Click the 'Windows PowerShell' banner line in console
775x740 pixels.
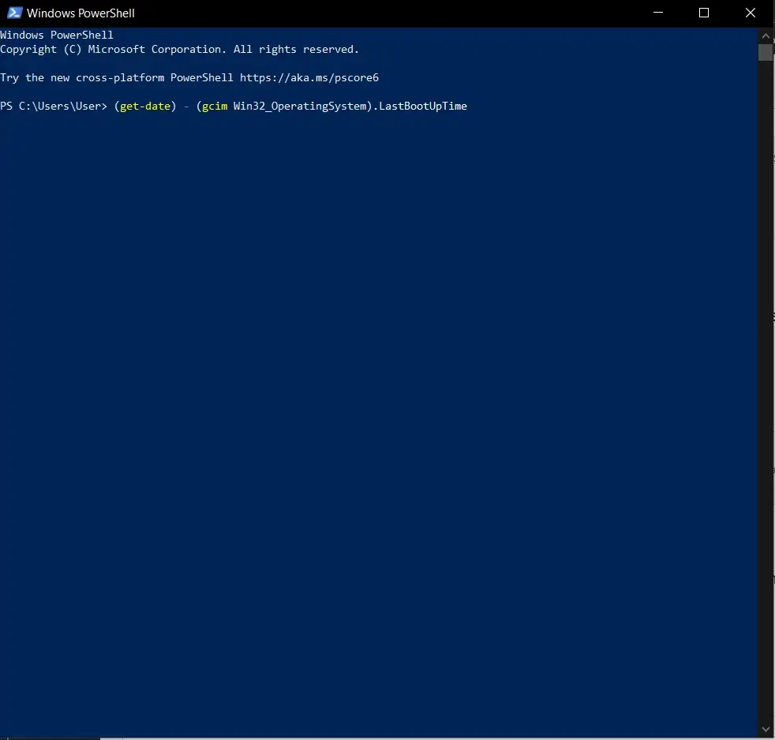(57, 35)
